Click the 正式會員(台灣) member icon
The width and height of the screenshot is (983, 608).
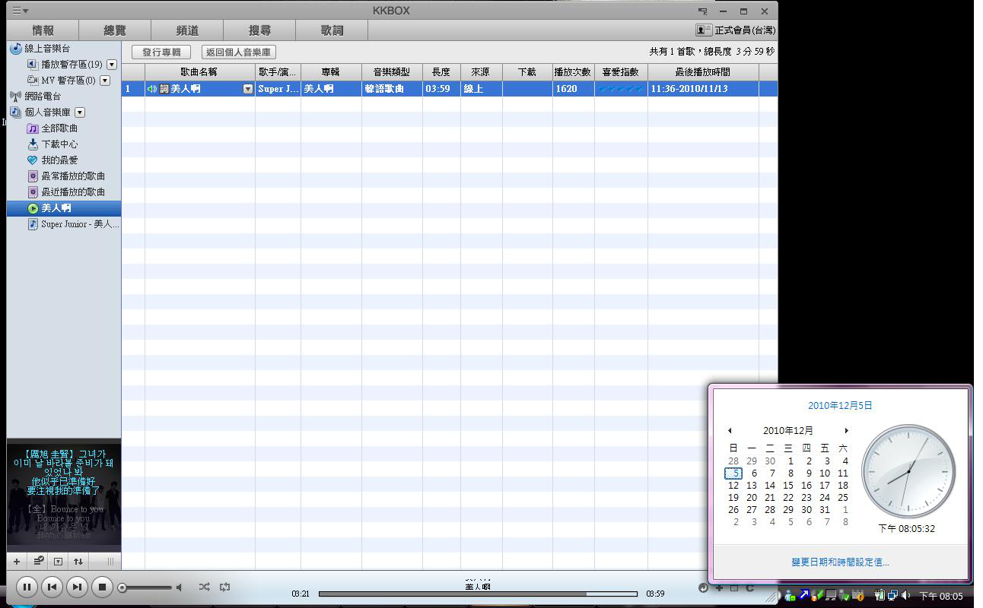click(703, 30)
